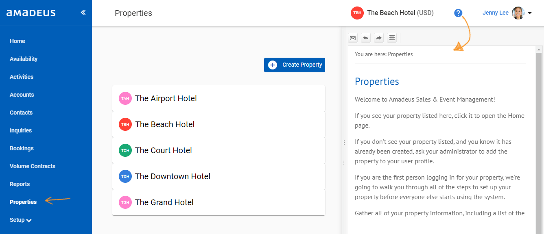544x234 pixels.
Task: Open The Airport Hotel property
Action: click(x=218, y=98)
